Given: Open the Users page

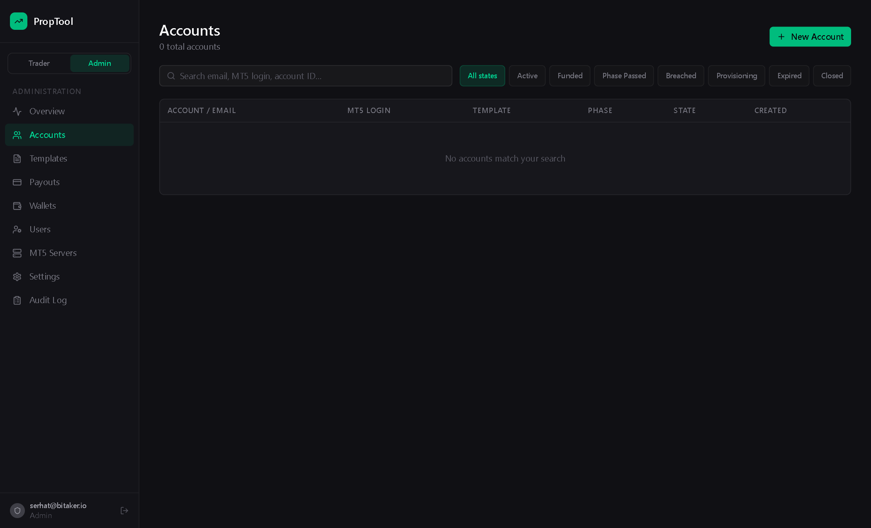Looking at the screenshot, I should 69,229.
